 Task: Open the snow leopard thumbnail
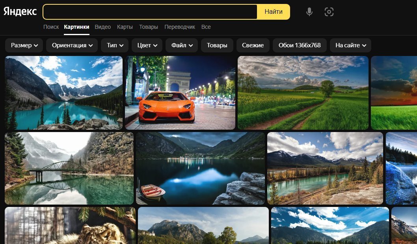coord(70,225)
